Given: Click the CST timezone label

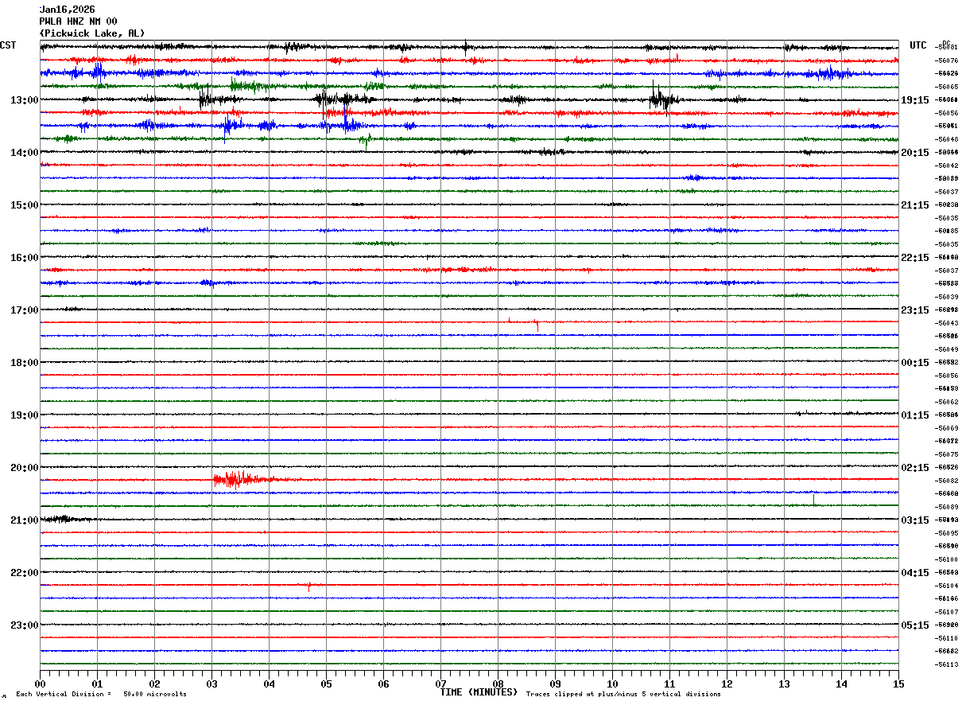Looking at the screenshot, I should click(8, 45).
